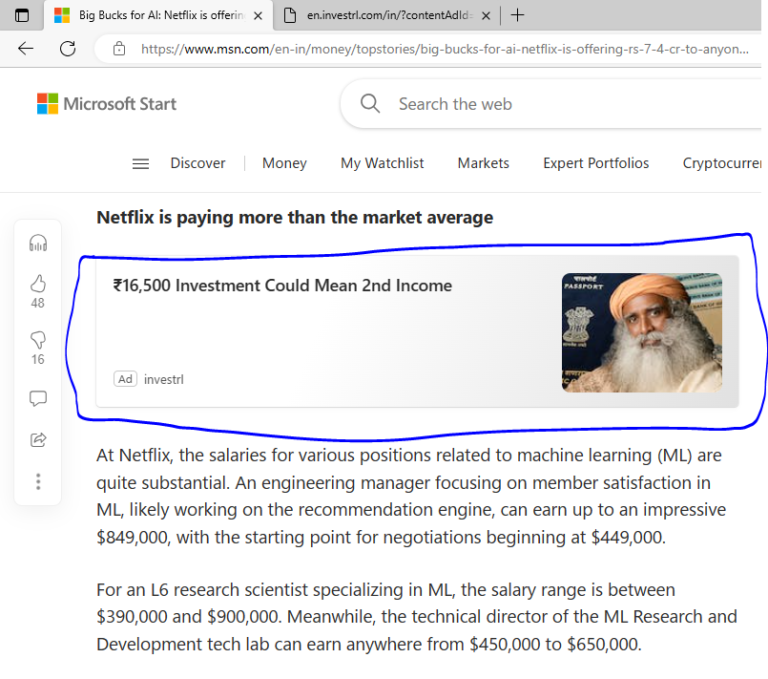The image size is (768, 679).
Task: Click the msn.com address bar URL
Action: (445, 49)
